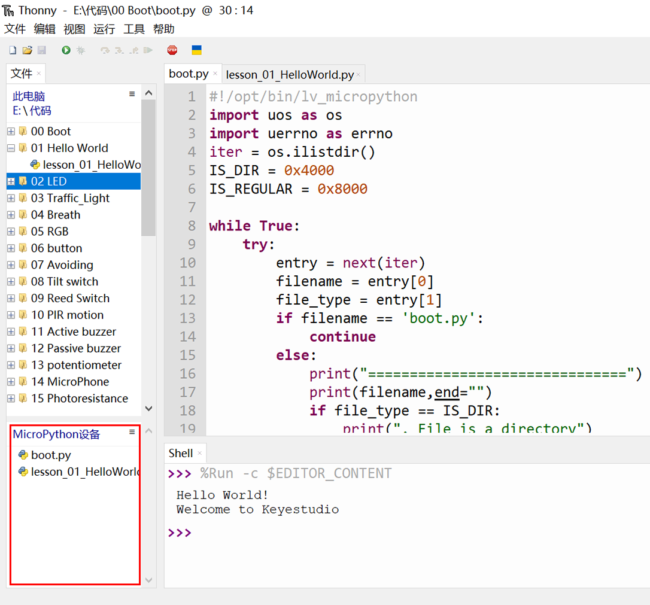The width and height of the screenshot is (650, 605).
Task: Open the MicroPython device panel menu icon
Action: tap(132, 432)
